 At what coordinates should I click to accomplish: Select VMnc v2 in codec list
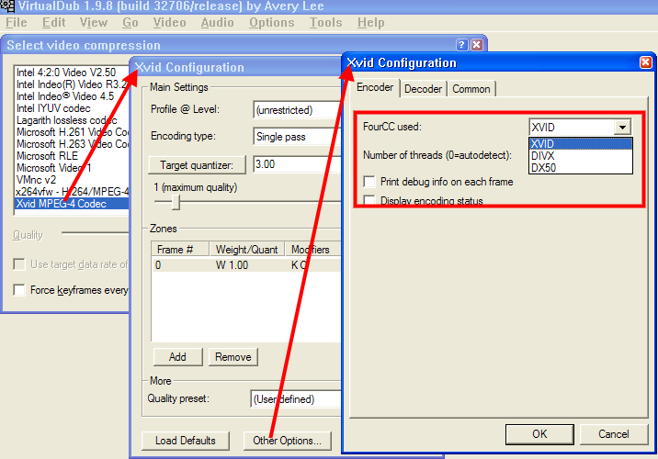(72, 180)
